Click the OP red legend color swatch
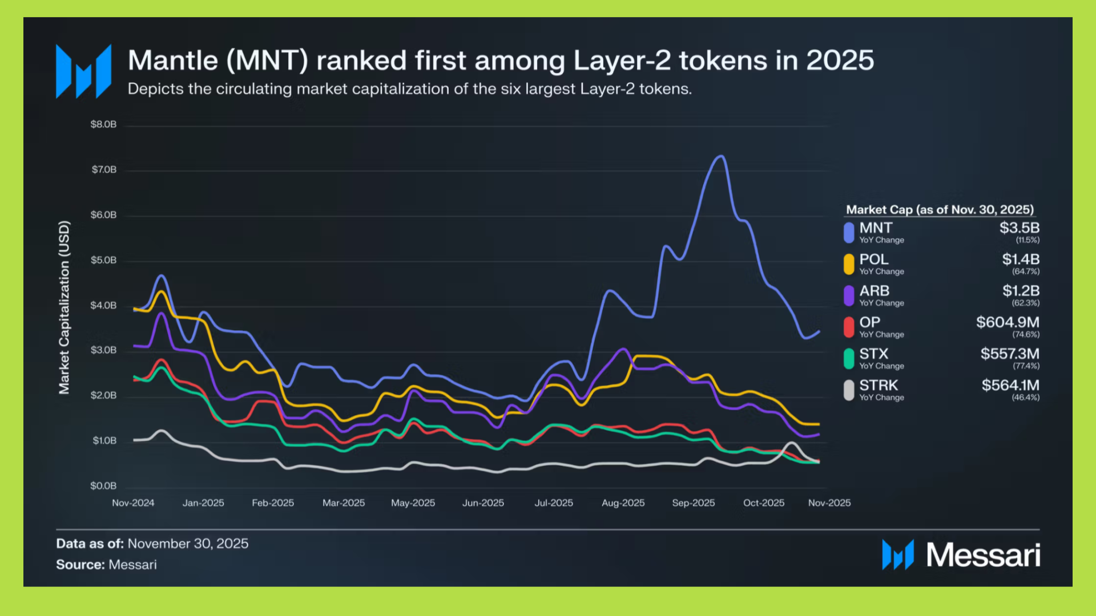The height and width of the screenshot is (616, 1096). pos(849,327)
